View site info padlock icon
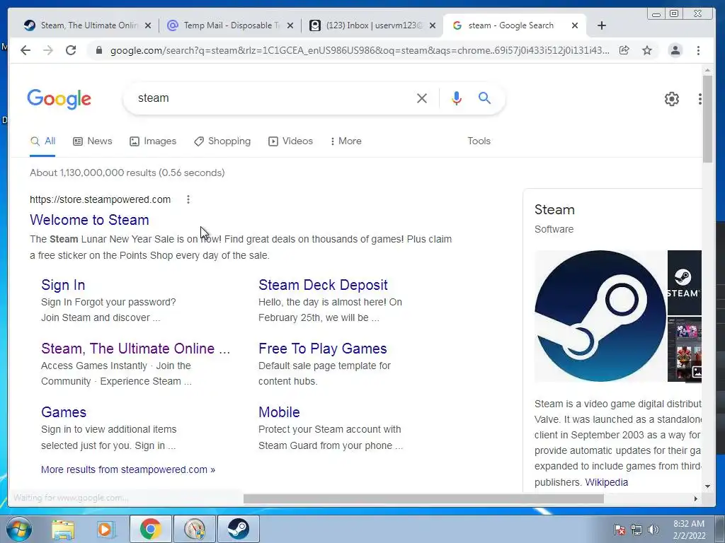This screenshot has height=543, width=725. (98, 50)
